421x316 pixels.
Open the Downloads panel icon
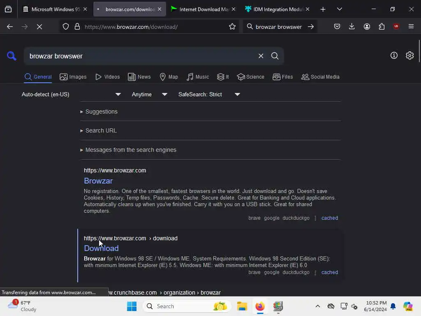pyautogui.click(x=352, y=26)
